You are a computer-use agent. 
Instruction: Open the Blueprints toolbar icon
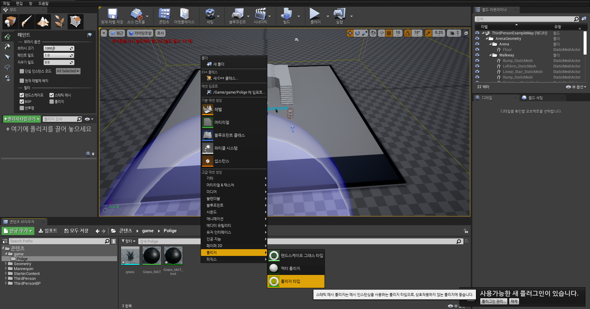(x=238, y=16)
